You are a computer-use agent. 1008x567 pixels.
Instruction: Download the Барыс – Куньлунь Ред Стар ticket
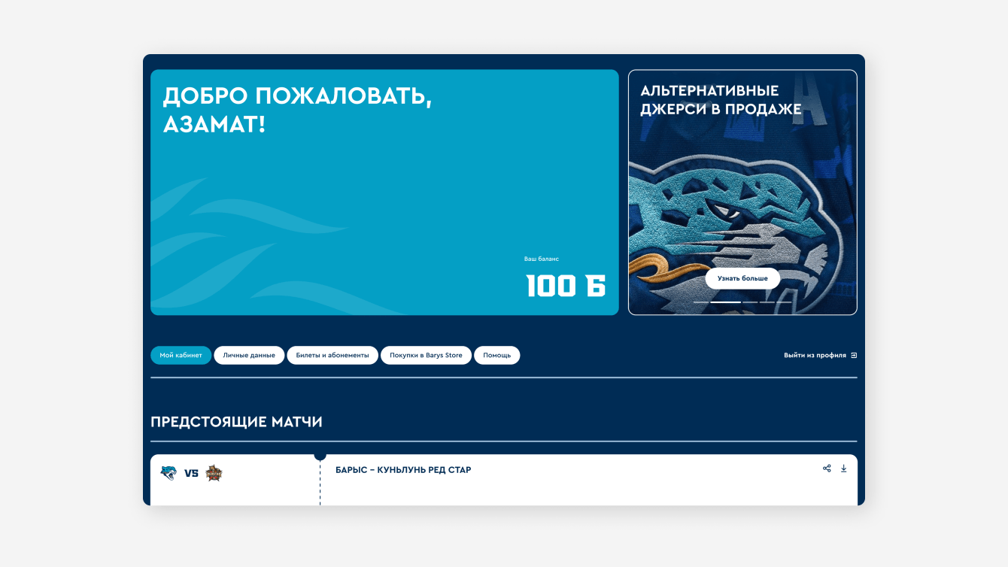843,468
